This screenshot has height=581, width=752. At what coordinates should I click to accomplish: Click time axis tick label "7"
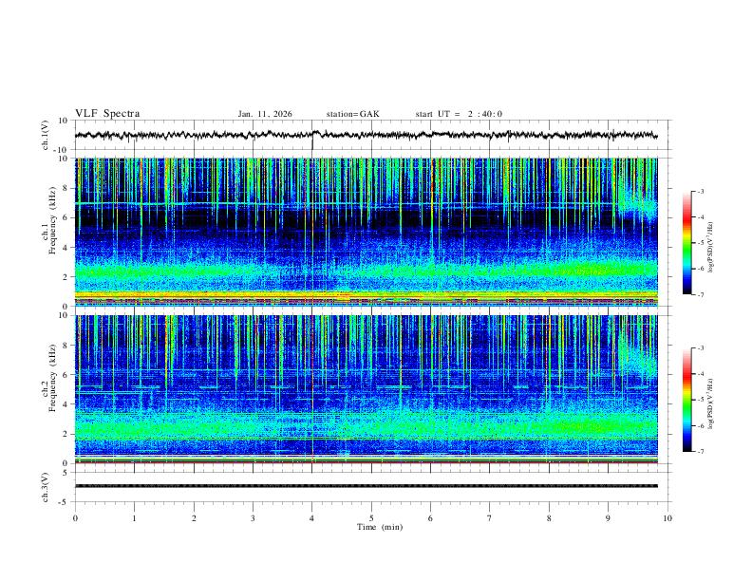click(x=490, y=518)
